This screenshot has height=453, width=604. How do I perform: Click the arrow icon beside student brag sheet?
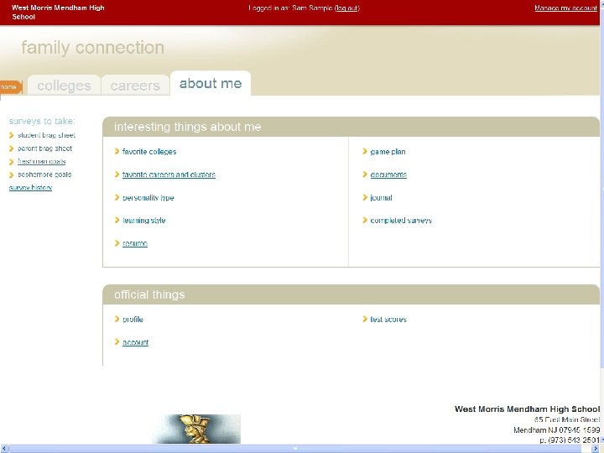tap(12, 135)
